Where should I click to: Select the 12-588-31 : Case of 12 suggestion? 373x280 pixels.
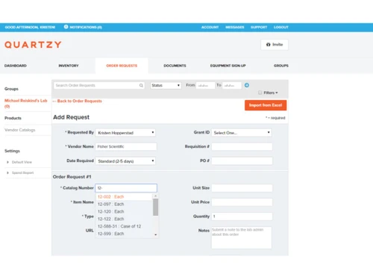click(x=124, y=226)
